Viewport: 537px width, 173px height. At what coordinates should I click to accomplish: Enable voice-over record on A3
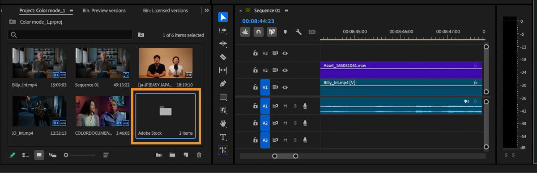click(x=305, y=140)
